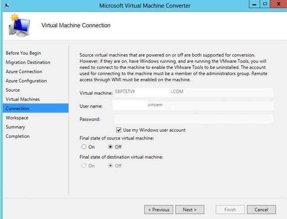Click the Microsoft Virtual Machine Converter window title
This screenshot has height=219, width=287.
click(145, 5)
